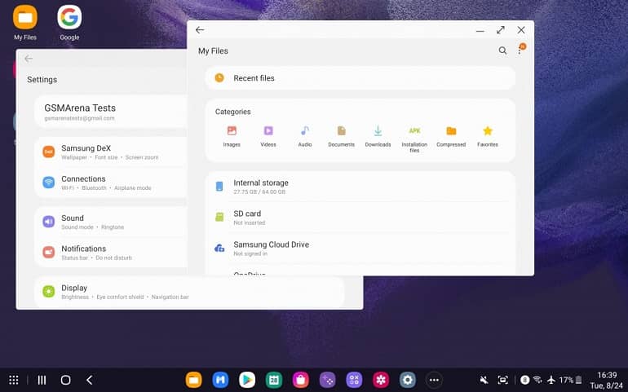Go back in the Settings window

tap(29, 59)
